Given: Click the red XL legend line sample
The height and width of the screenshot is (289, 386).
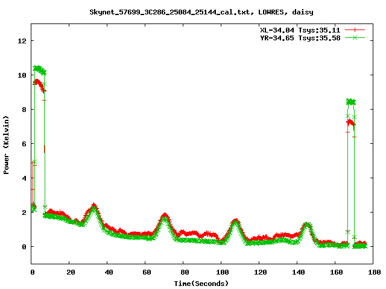Looking at the screenshot, I should click(x=355, y=30).
